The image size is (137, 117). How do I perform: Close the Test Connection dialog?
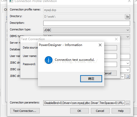click(116, 39)
